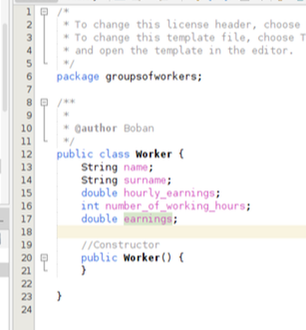
Task: Click the 'int' keyword on line 16
Action: tap(90, 206)
